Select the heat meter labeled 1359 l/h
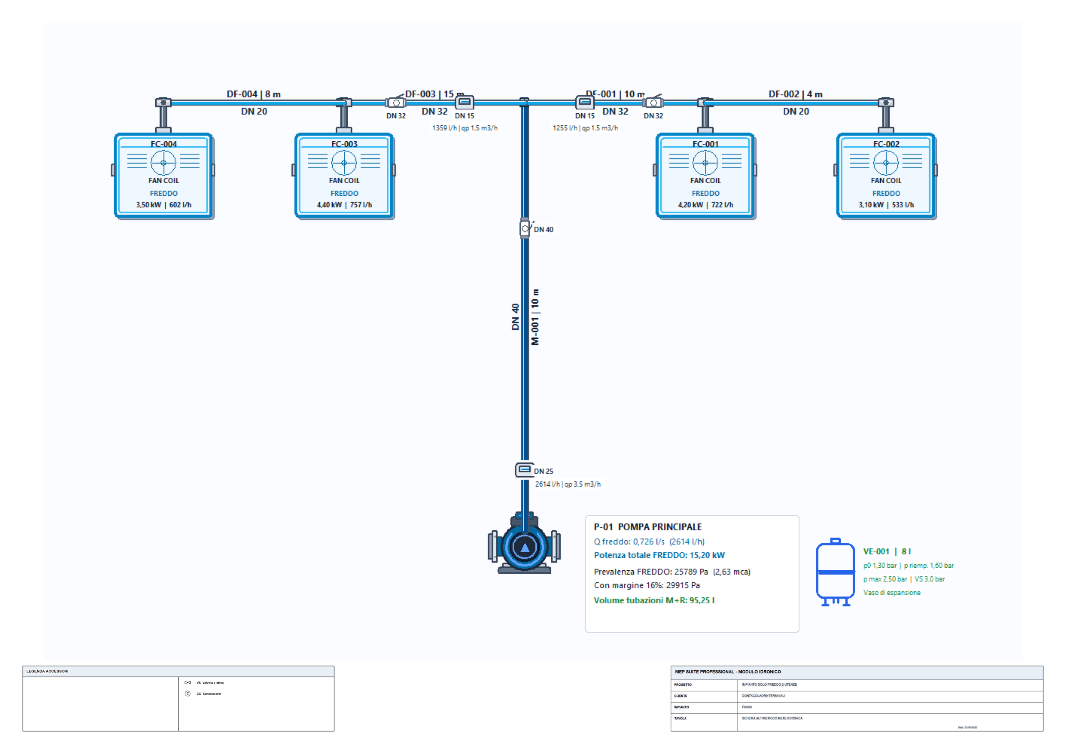The height and width of the screenshot is (754, 1066). pos(464,102)
